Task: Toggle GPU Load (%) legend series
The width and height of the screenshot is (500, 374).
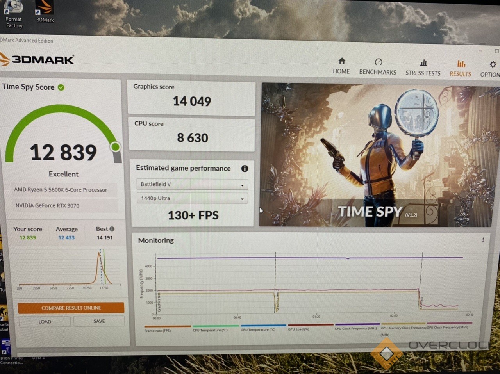Action: pyautogui.click(x=311, y=327)
